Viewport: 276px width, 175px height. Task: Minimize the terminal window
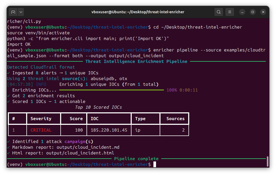tap(242, 12)
